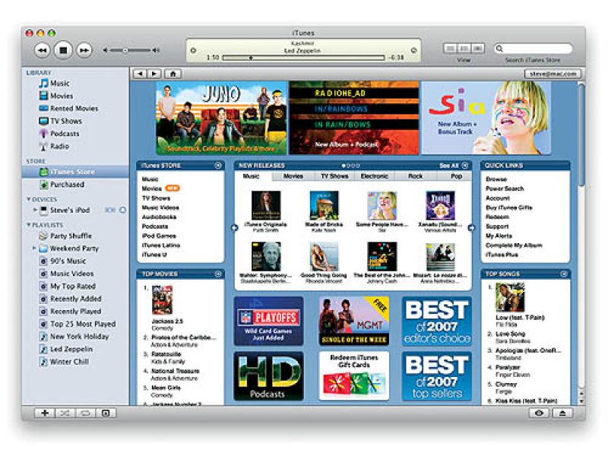Skip back to the previous track
This screenshot has width=608, height=456.
[42, 50]
